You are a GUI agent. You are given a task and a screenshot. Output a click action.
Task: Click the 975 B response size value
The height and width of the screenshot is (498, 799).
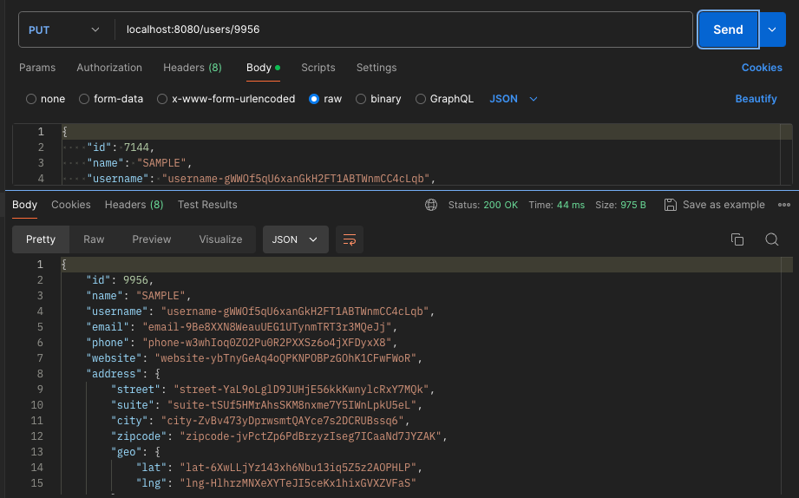633,205
